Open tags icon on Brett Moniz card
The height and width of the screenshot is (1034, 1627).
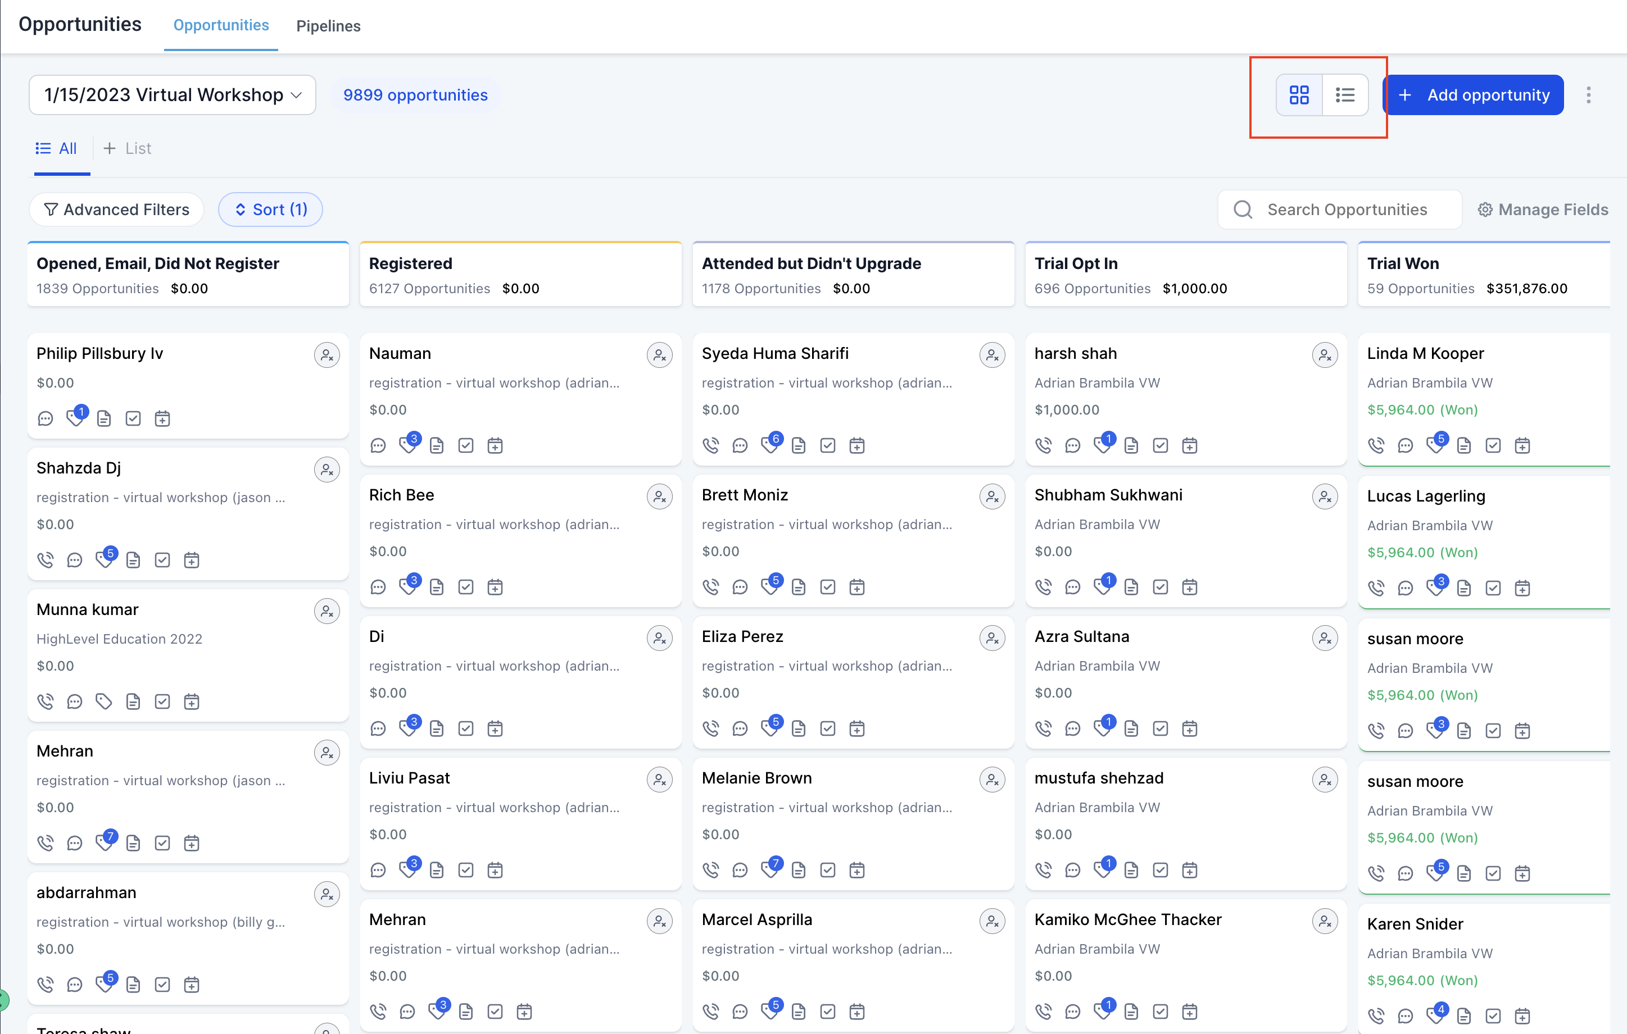click(769, 586)
